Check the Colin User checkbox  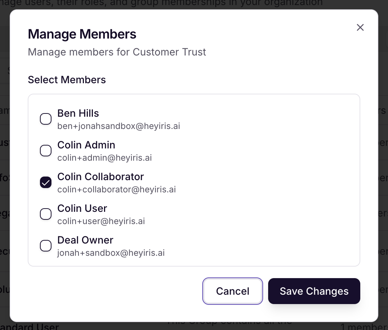tap(46, 214)
